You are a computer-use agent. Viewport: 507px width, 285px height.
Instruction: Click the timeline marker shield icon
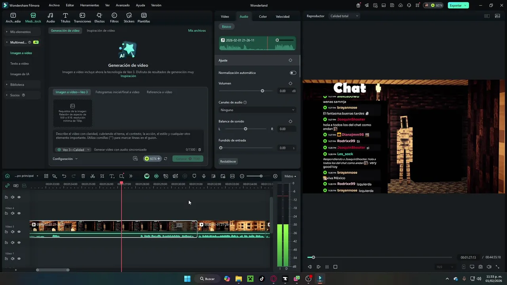click(x=194, y=176)
